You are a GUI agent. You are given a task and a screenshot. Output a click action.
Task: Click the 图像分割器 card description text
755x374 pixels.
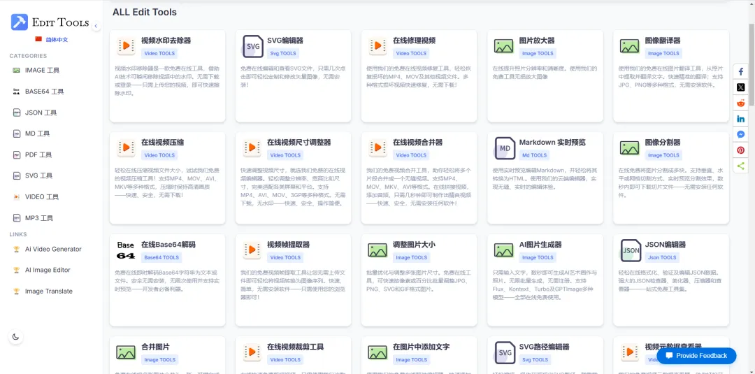[x=669, y=182]
